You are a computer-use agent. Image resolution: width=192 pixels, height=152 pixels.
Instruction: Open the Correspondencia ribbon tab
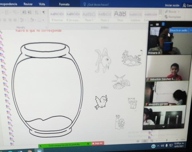click(8, 4)
